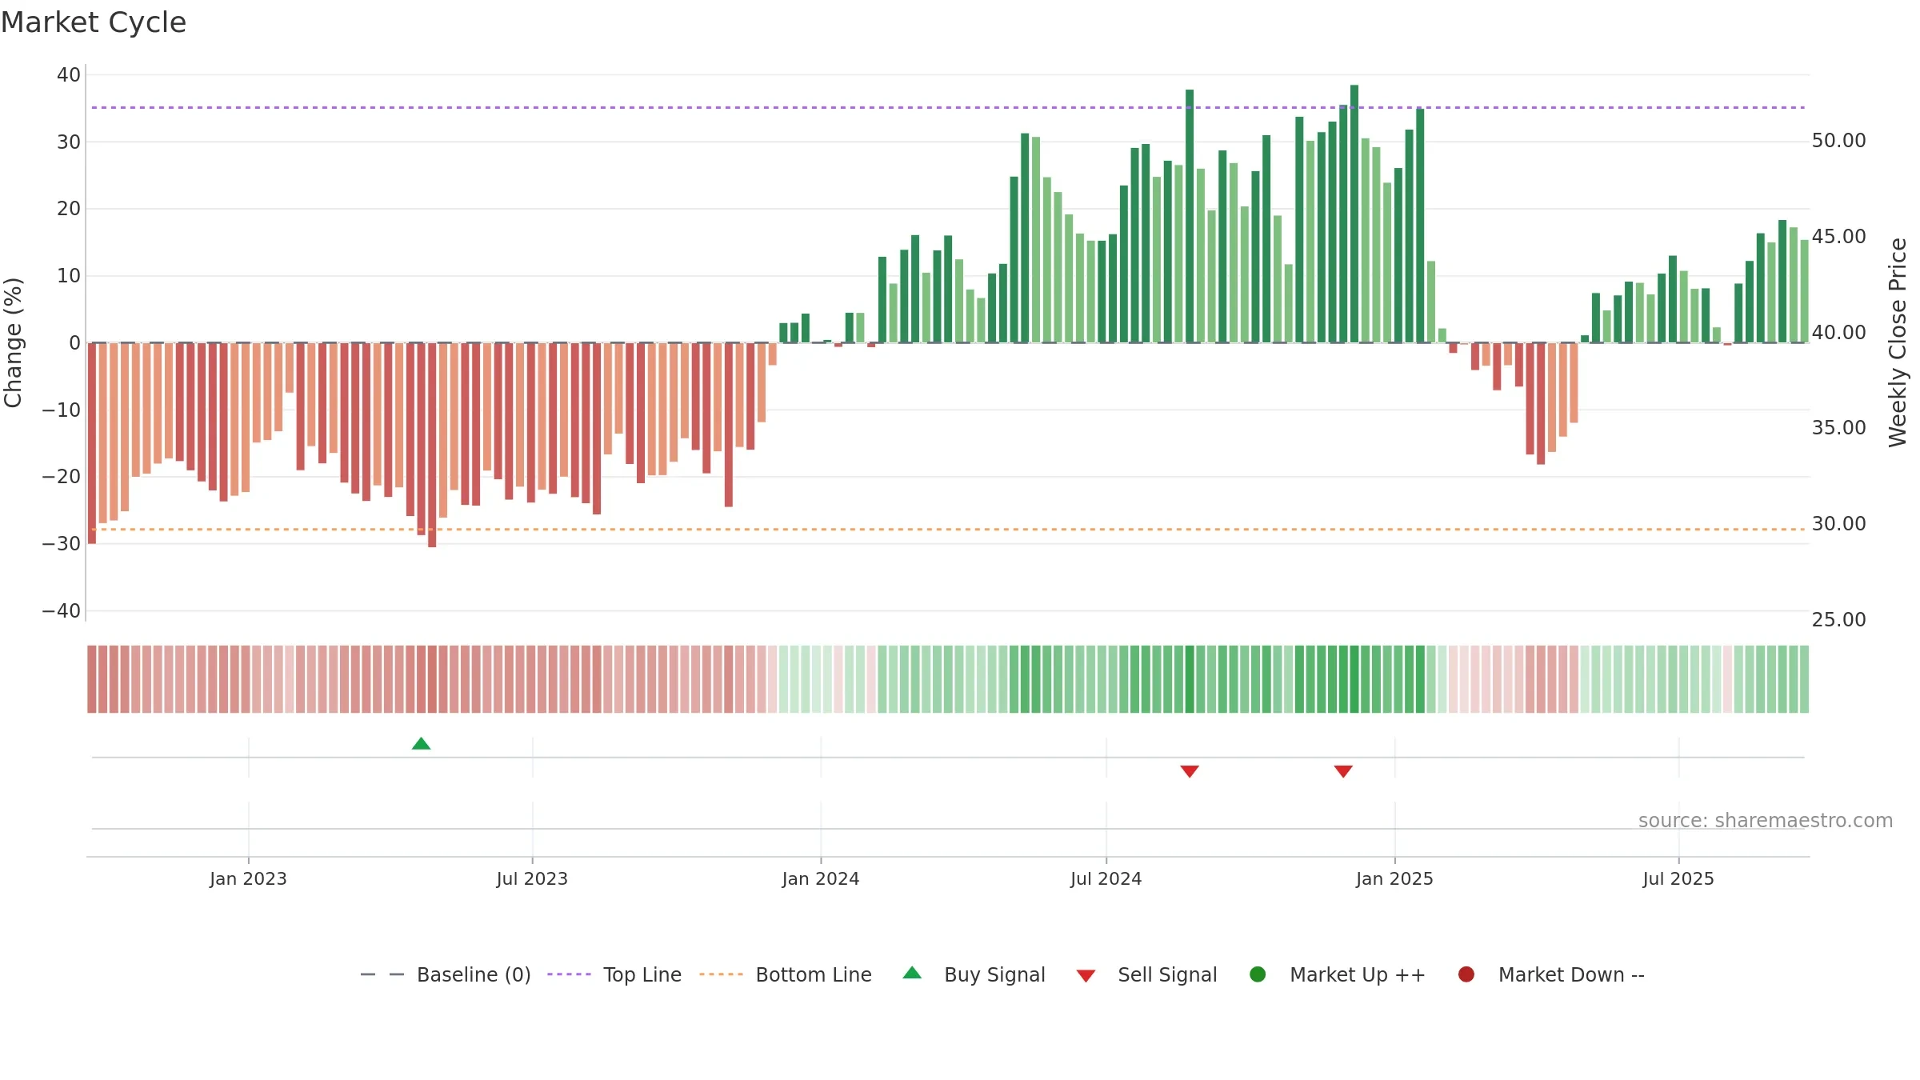Click the last green cell of heat strip
Screen dimensions: 1920x1080
click(1804, 679)
